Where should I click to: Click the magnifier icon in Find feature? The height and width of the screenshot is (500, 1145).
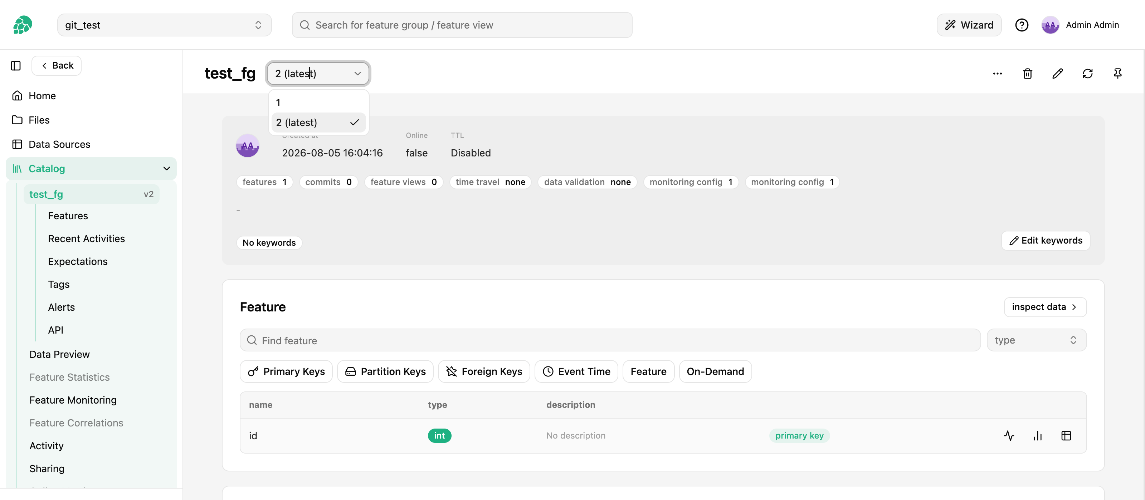(252, 340)
